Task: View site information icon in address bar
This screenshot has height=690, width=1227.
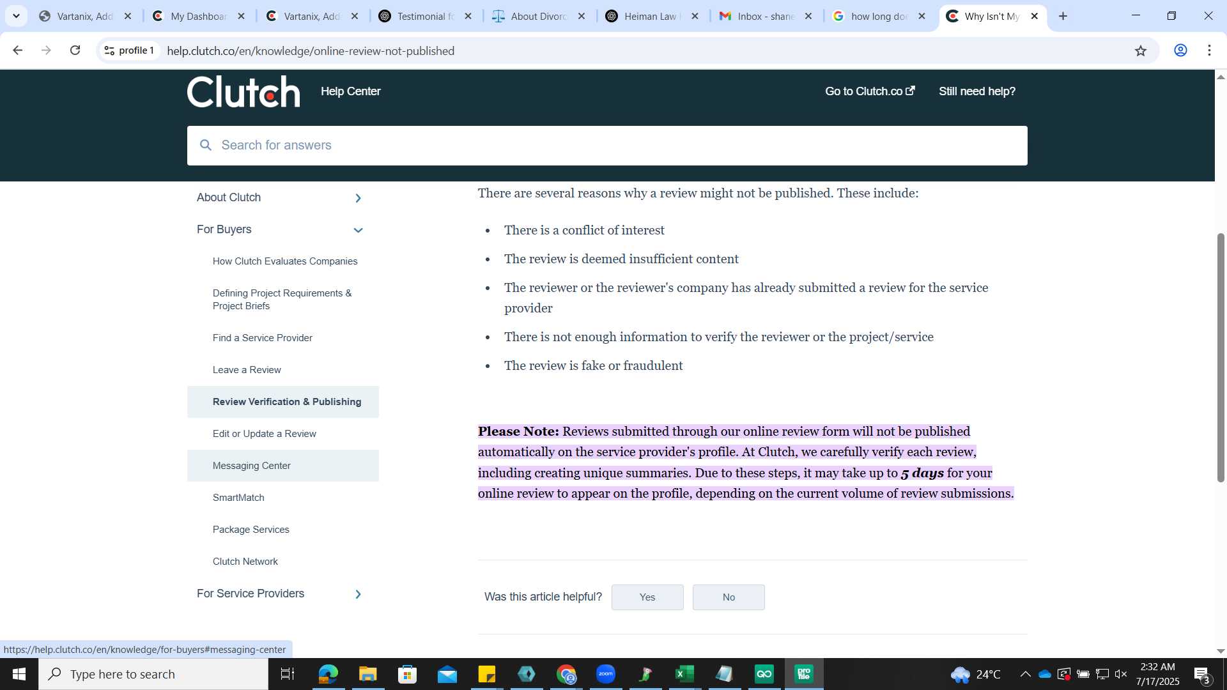Action: click(x=109, y=50)
